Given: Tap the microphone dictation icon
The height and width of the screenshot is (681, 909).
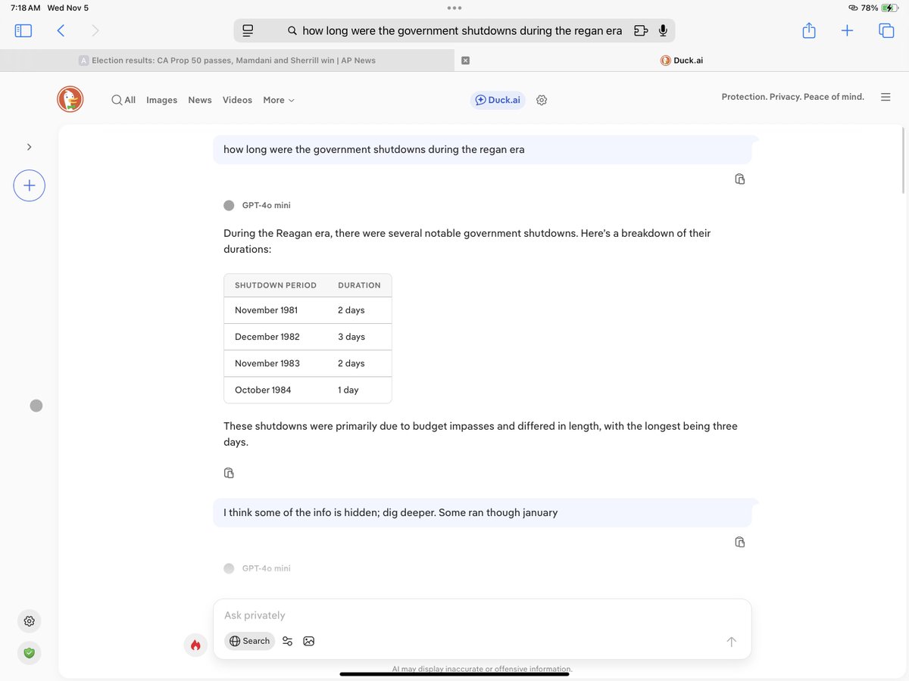Looking at the screenshot, I should [x=663, y=31].
